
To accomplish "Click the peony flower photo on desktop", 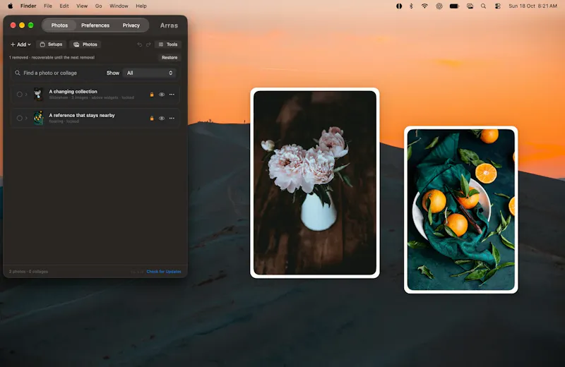I will 314,183.
